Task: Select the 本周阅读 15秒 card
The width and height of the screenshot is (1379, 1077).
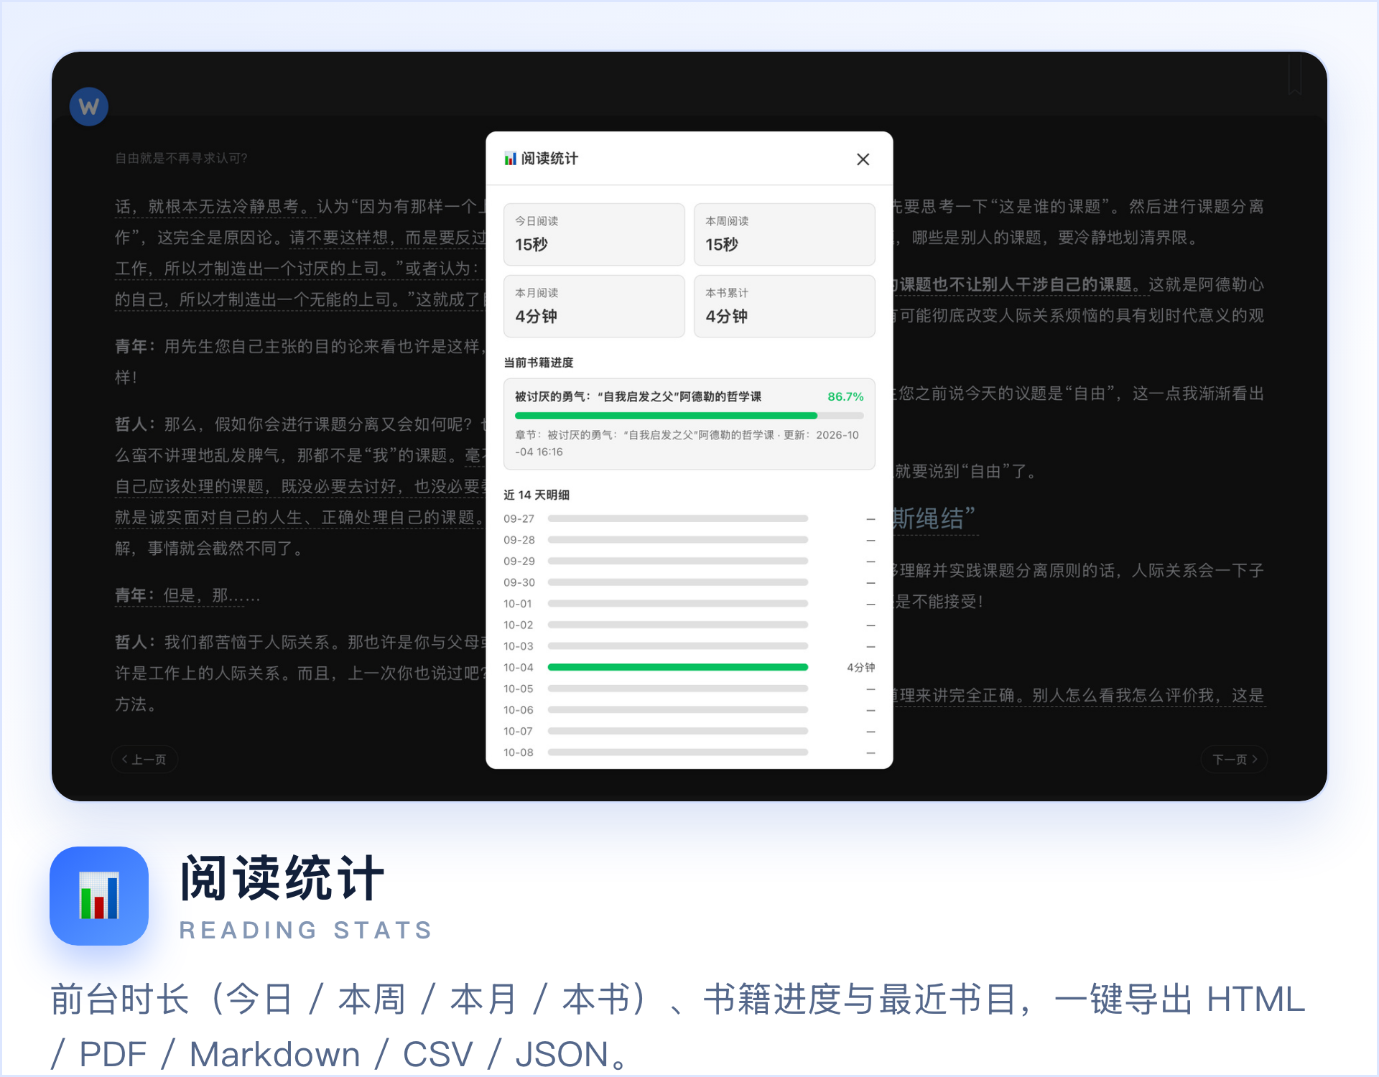Action: point(784,234)
